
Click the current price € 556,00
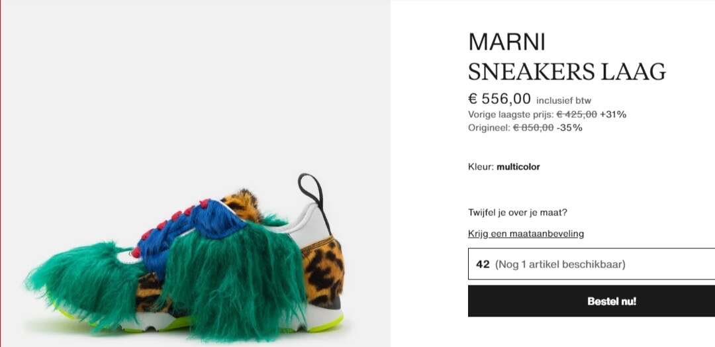tap(499, 99)
